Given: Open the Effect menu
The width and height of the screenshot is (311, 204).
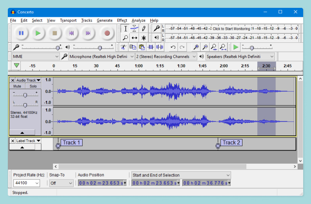Looking at the screenshot, I should (122, 20).
